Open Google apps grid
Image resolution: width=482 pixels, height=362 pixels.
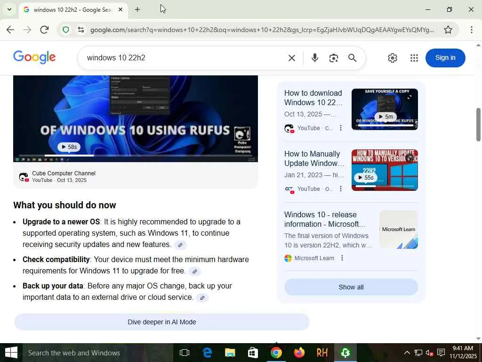pyautogui.click(x=414, y=58)
